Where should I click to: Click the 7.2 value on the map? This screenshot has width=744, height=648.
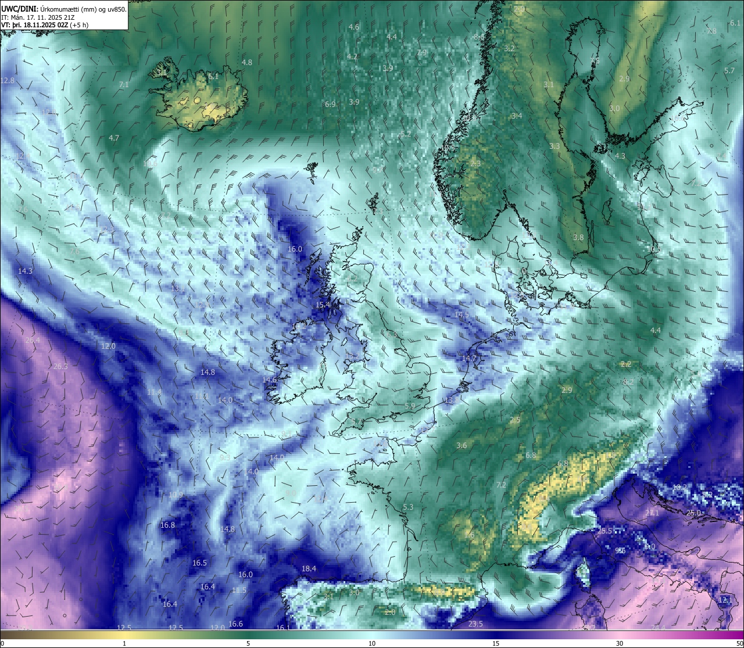pyautogui.click(x=501, y=484)
